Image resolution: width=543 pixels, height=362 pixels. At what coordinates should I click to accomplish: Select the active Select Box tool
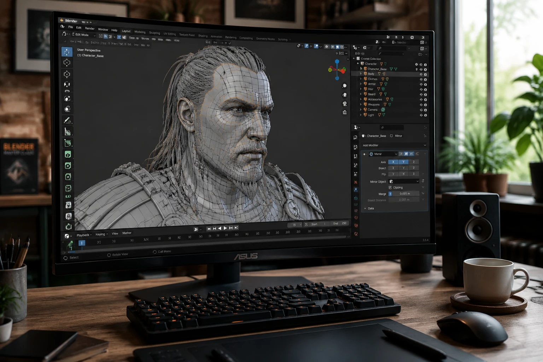click(x=67, y=52)
